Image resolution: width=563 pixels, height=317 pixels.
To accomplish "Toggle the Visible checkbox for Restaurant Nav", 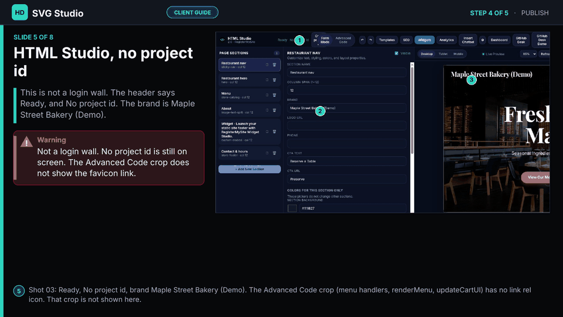I will point(396,53).
